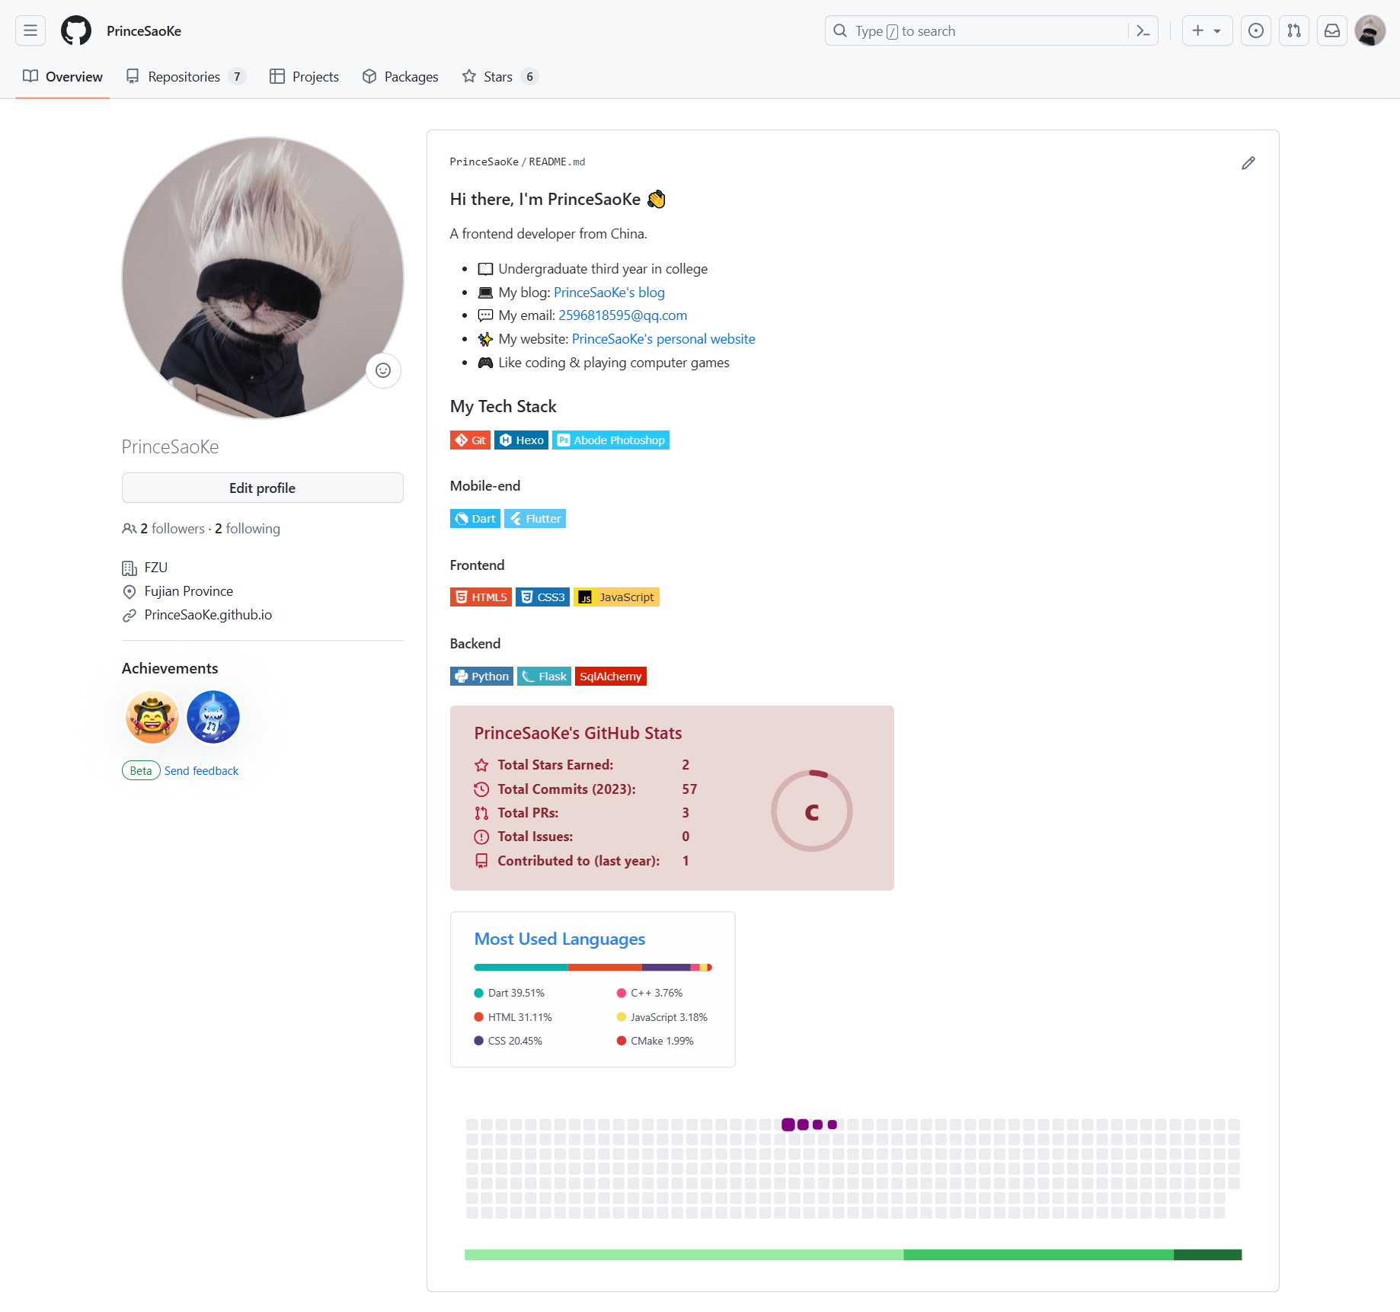Switch to the Stars tab
This screenshot has width=1400, height=1312.
pos(500,76)
